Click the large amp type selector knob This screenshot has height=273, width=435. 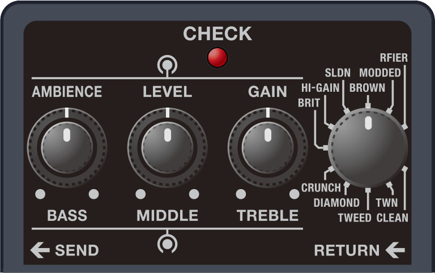tap(368, 148)
